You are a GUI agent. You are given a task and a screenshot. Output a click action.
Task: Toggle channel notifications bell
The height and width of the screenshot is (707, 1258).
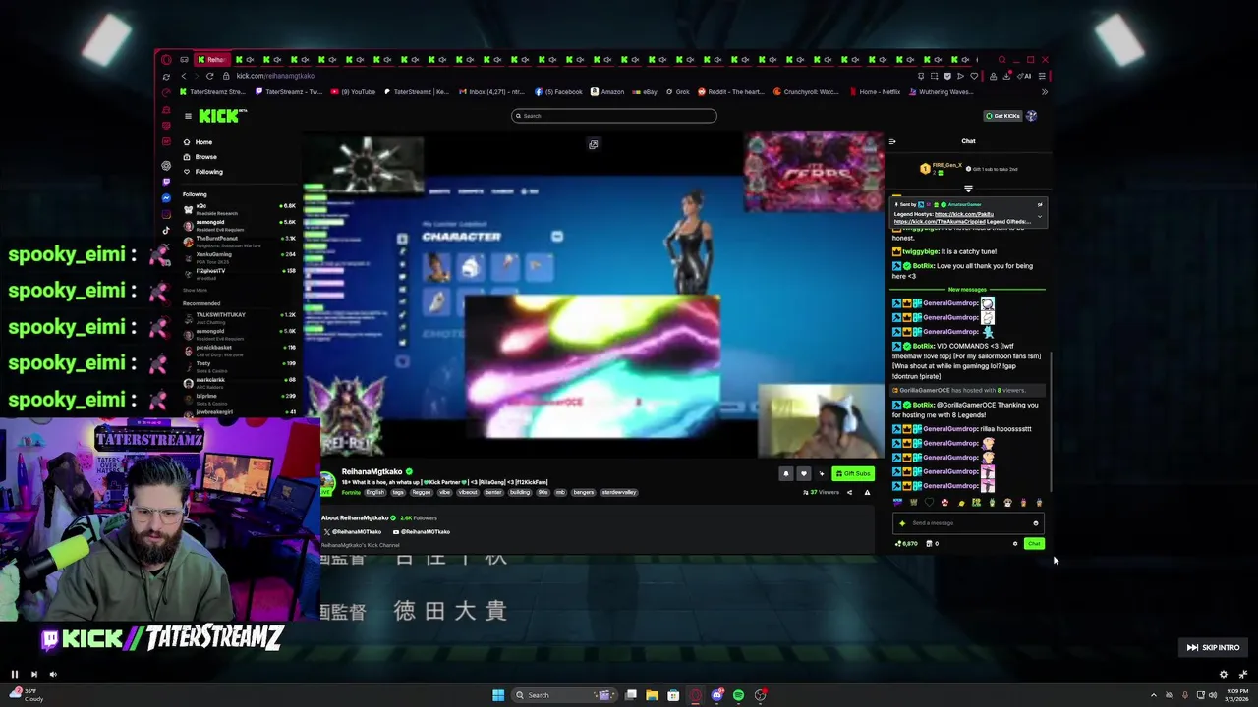click(x=785, y=473)
